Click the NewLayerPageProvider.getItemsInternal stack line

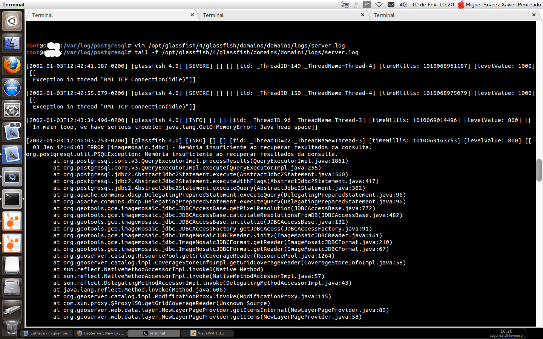pyautogui.click(x=221, y=310)
